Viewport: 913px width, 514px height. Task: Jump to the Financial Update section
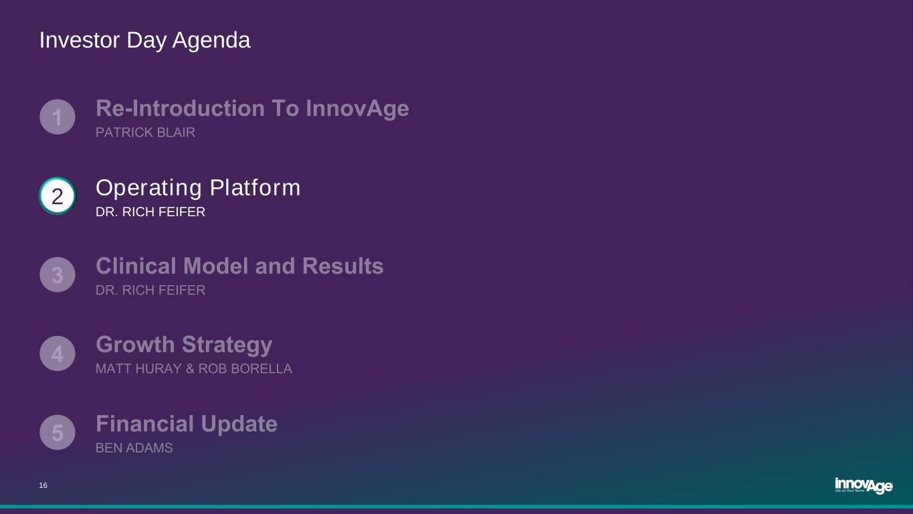pos(186,424)
